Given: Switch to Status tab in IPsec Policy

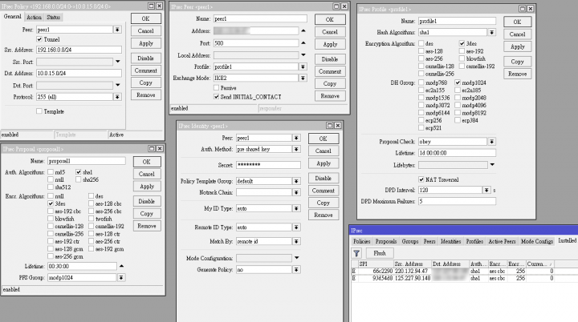Looking at the screenshot, I should pos(53,18).
